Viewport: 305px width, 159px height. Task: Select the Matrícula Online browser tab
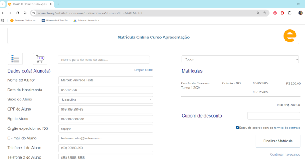tap(30, 4)
